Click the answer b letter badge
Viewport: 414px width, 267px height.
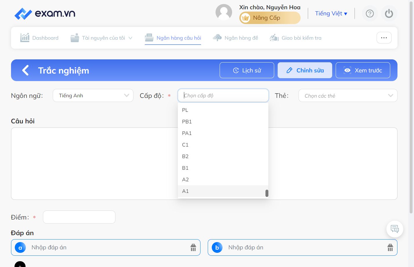[x=217, y=248]
